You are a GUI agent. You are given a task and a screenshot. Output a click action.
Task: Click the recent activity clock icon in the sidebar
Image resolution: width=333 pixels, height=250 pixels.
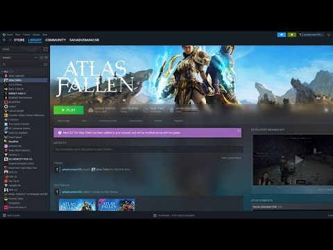coord(42,58)
